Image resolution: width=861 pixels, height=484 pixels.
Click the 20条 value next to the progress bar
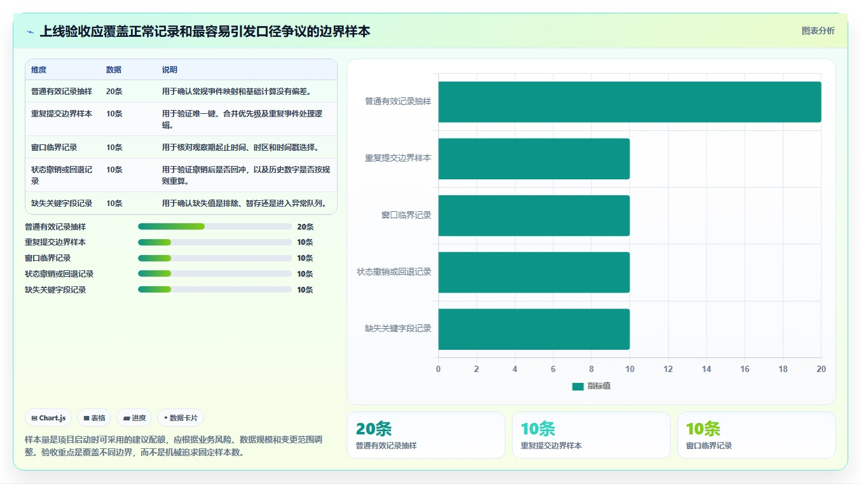coord(305,226)
